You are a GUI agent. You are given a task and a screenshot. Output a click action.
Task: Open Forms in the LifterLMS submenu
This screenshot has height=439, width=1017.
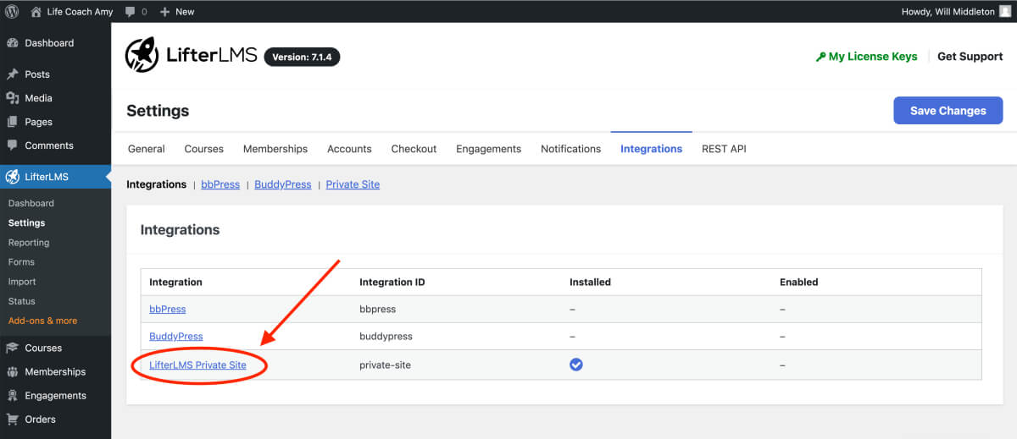pyautogui.click(x=21, y=261)
